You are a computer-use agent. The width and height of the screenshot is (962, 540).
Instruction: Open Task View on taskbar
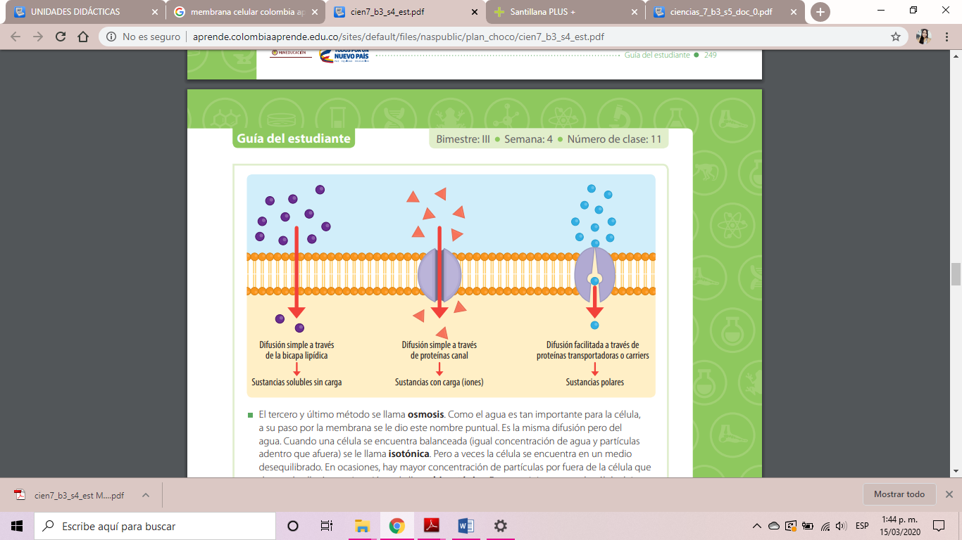[327, 526]
